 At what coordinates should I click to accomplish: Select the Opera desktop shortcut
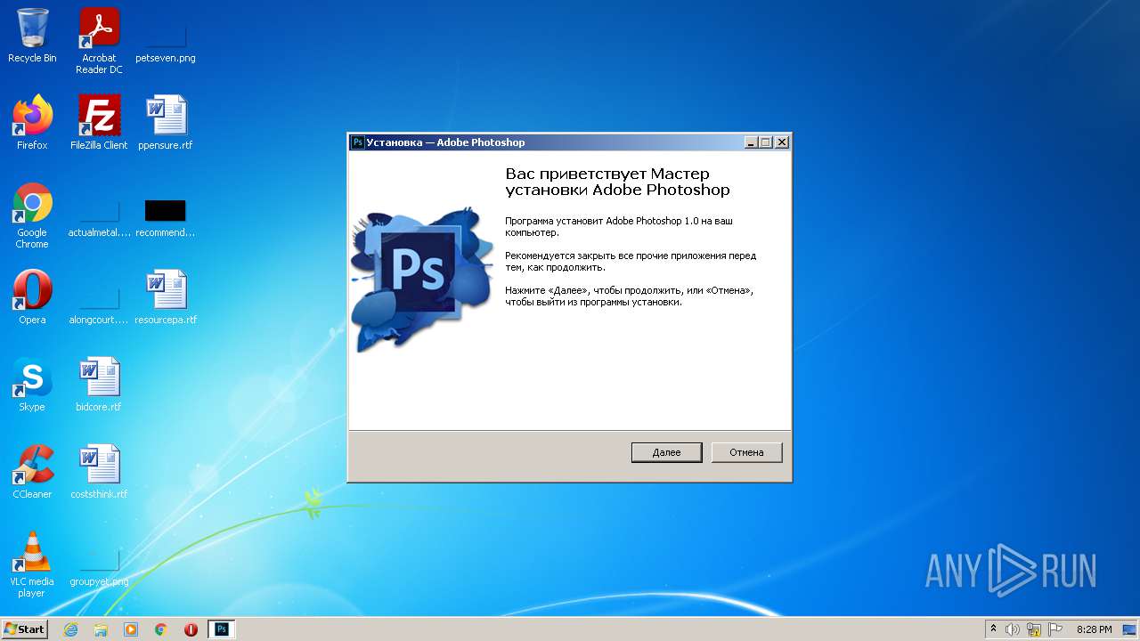pos(32,297)
